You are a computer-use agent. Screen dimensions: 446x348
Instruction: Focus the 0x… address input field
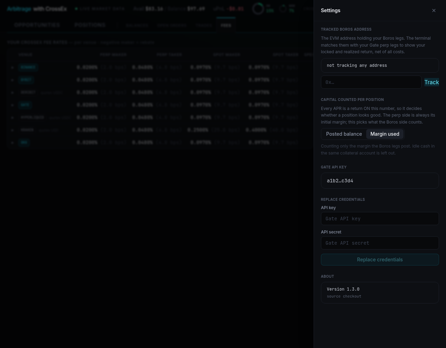click(371, 82)
